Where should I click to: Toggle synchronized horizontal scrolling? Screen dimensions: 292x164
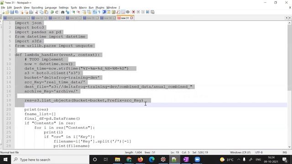coord(89,12)
